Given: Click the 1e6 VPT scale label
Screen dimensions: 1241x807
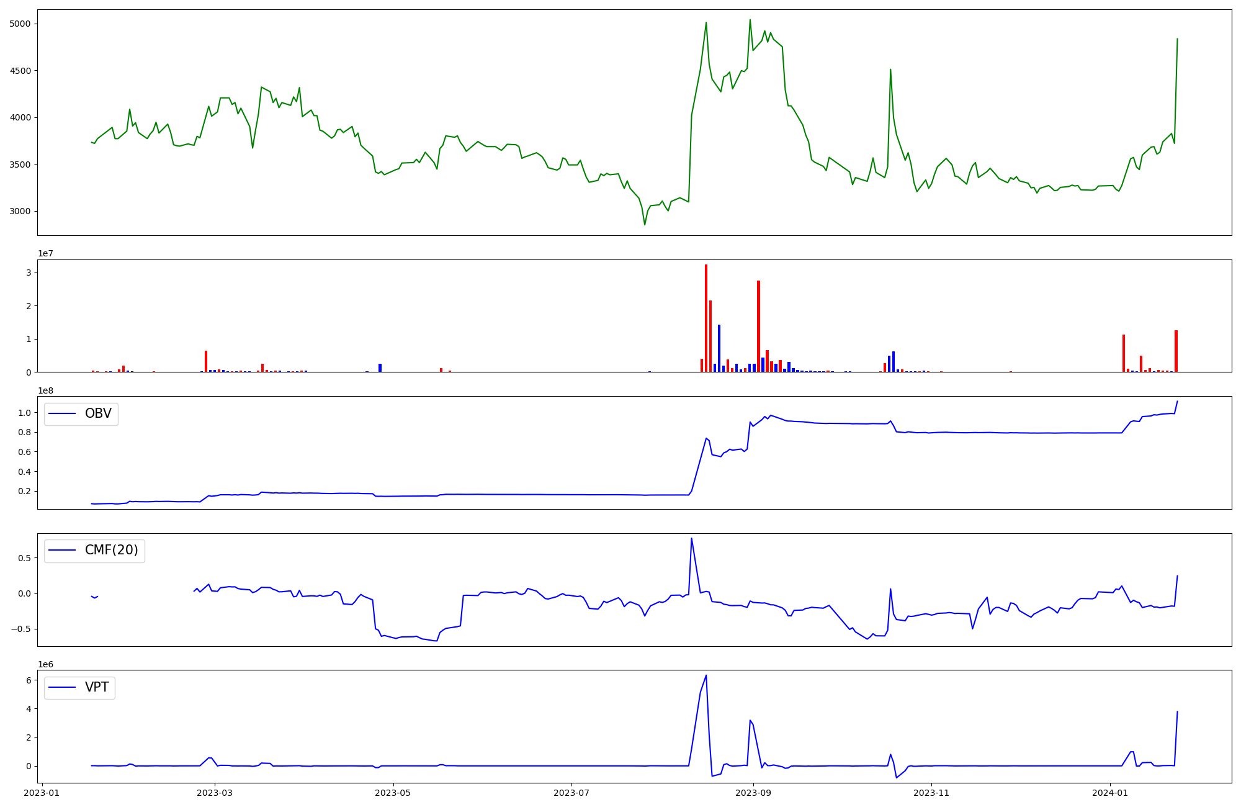Looking at the screenshot, I should click(x=45, y=664).
